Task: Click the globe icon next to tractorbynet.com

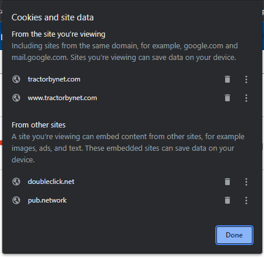Action: (x=16, y=79)
